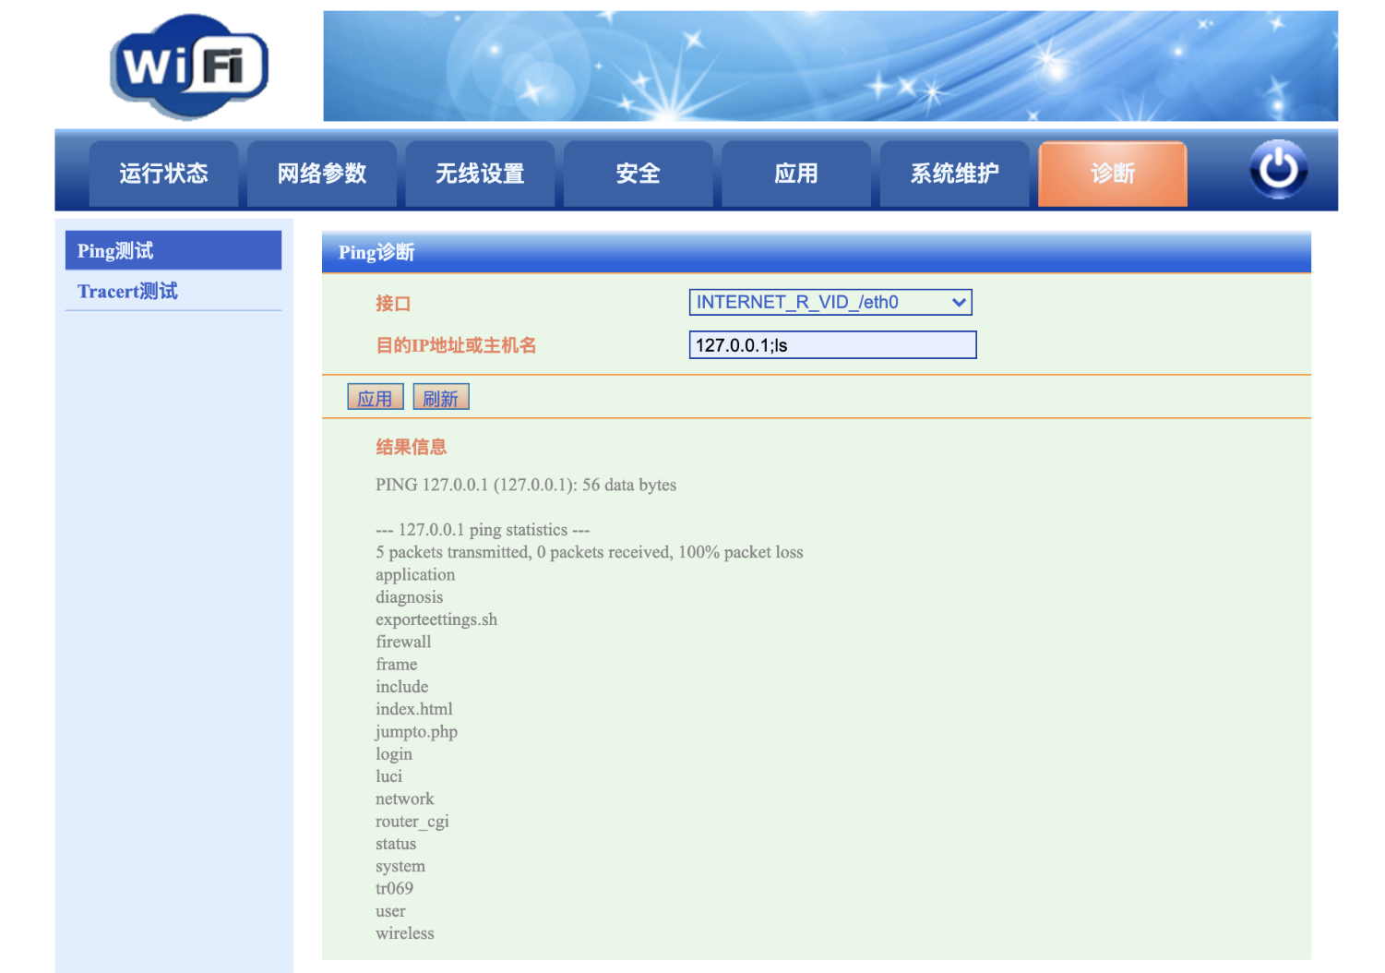Image resolution: width=1385 pixels, height=973 pixels.
Task: Expand the INTERNET_R_VID_/eth0 interface dropdown
Action: pos(830,303)
